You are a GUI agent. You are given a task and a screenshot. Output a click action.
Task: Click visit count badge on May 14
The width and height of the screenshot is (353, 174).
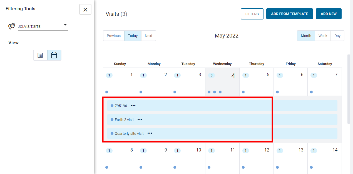(x=314, y=151)
